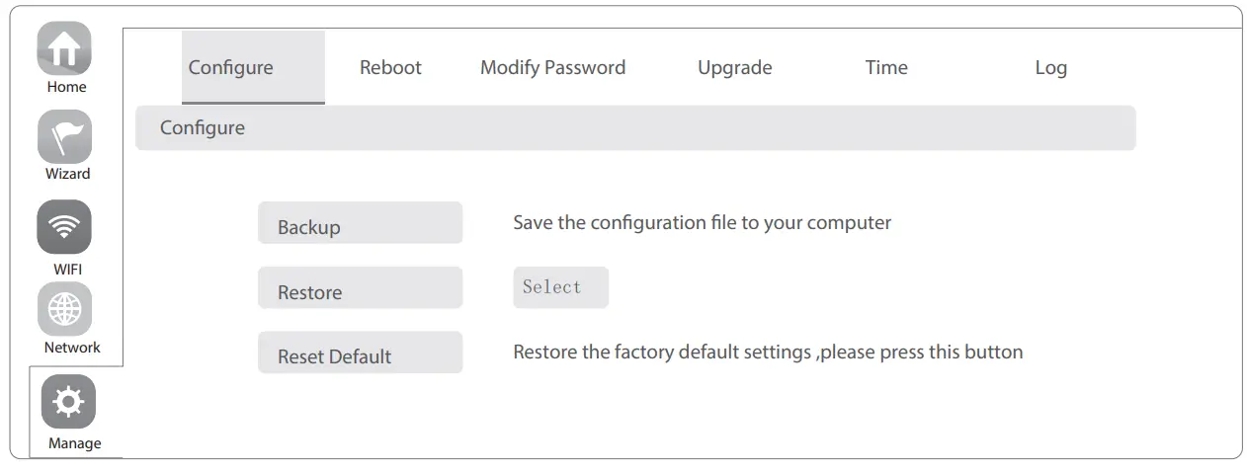Open the Wizard flag icon
The height and width of the screenshot is (471, 1247).
click(64, 136)
